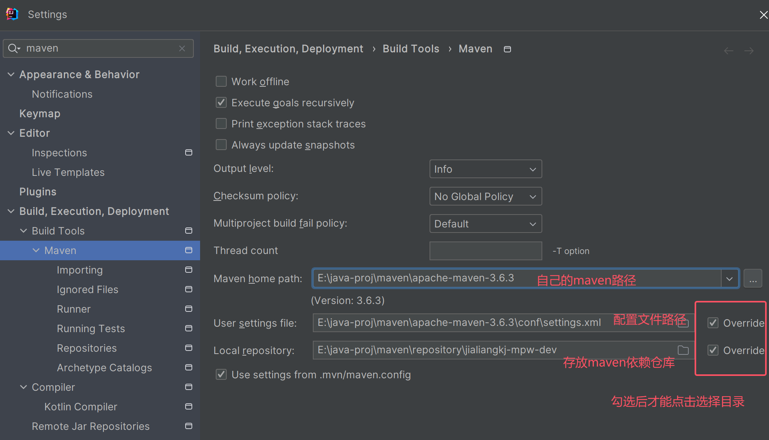Go back using the left arrow icon
Viewport: 769px width, 440px height.
tap(729, 51)
